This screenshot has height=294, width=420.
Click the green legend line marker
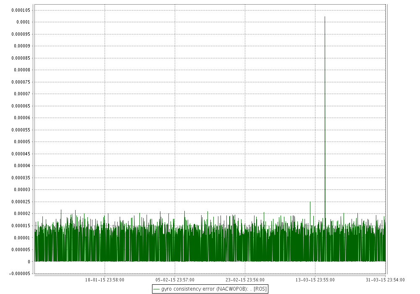click(156, 289)
